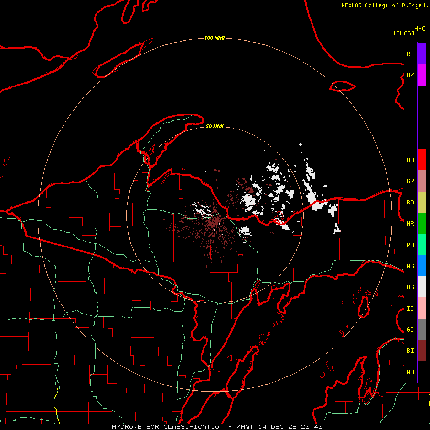Click the GC legend label
The image size is (430, 430).
(410, 330)
